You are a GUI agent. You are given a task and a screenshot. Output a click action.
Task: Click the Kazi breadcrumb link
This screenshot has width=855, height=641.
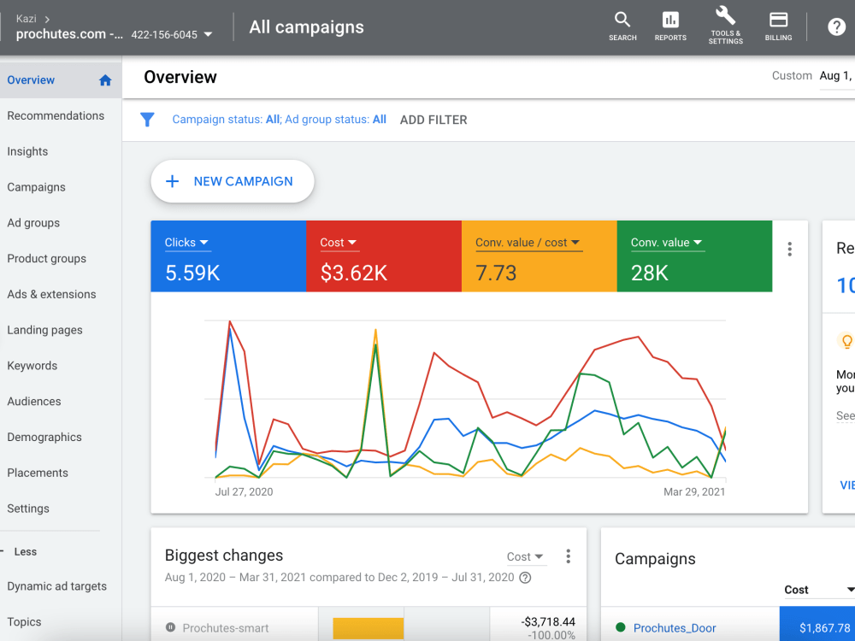[27, 19]
